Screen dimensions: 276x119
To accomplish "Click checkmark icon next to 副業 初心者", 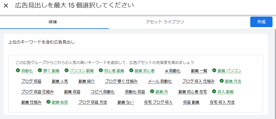I will [x=131, y=71].
